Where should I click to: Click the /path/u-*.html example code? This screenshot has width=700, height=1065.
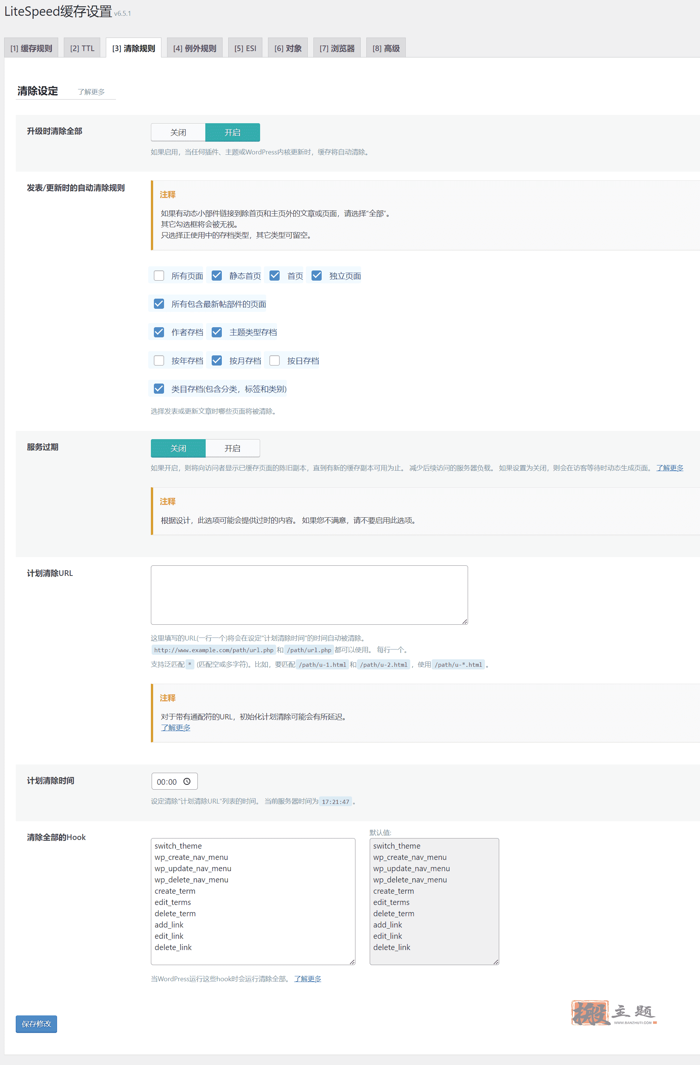[x=458, y=665]
